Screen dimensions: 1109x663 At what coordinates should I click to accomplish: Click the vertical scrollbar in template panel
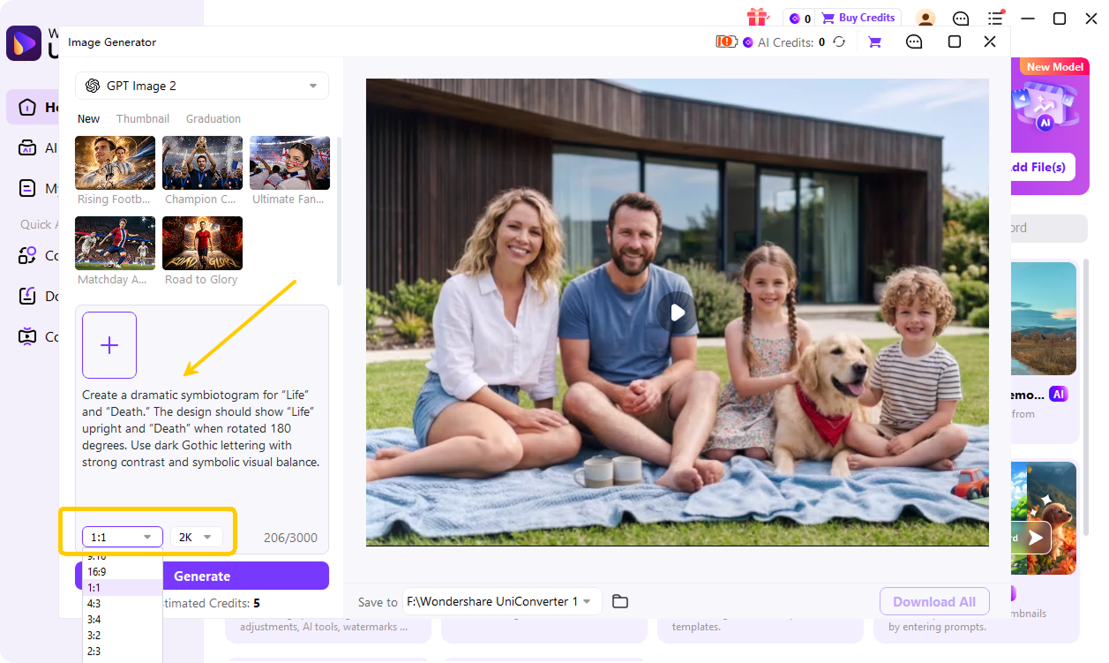point(341,212)
